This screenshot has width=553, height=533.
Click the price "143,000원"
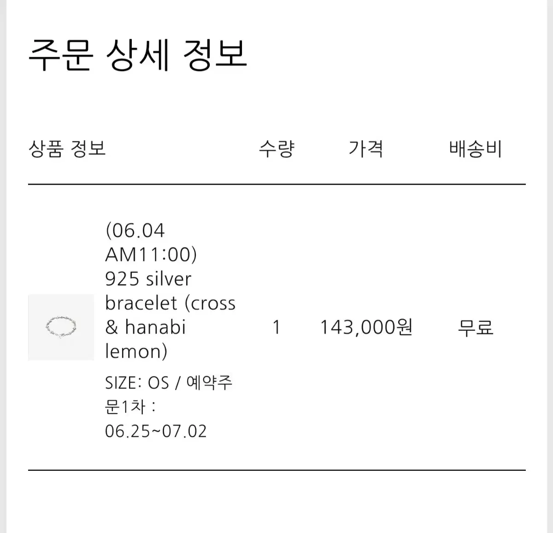click(366, 328)
